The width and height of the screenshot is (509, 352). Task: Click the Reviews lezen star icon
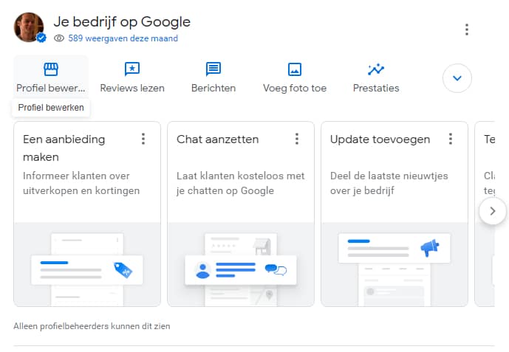[132, 69]
